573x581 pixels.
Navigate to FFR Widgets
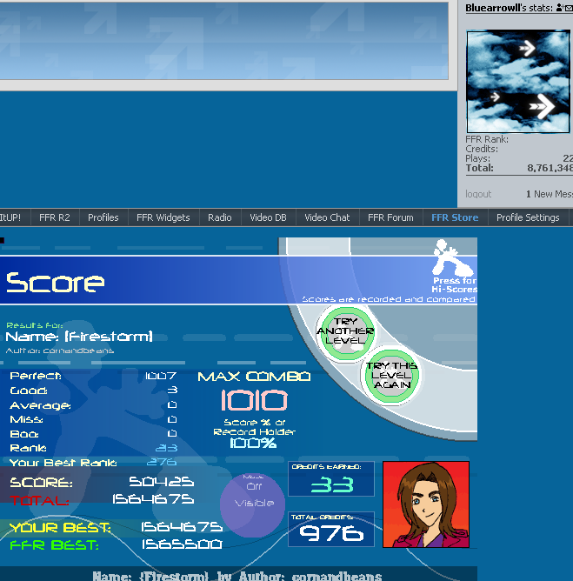[x=163, y=217]
